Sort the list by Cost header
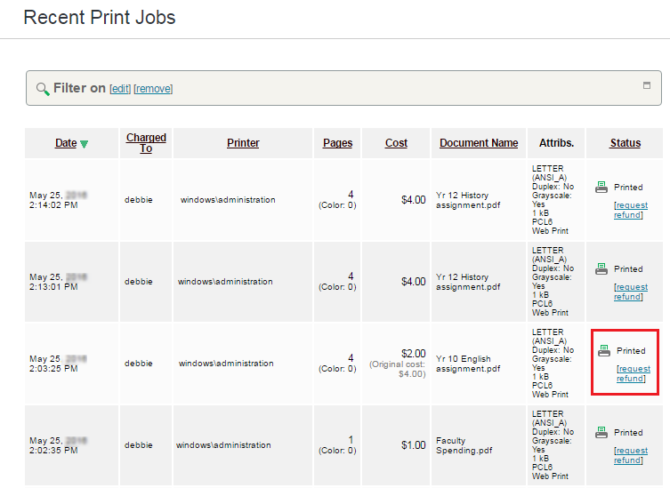The image size is (670, 488). coord(396,143)
